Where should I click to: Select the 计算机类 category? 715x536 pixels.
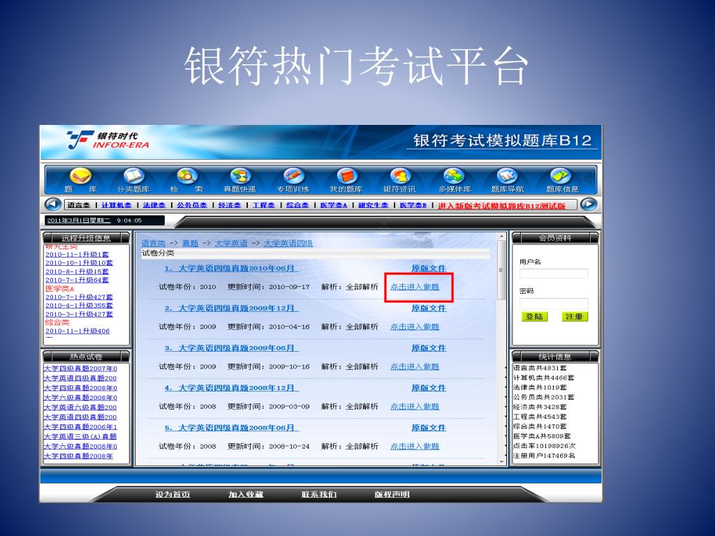[117, 205]
